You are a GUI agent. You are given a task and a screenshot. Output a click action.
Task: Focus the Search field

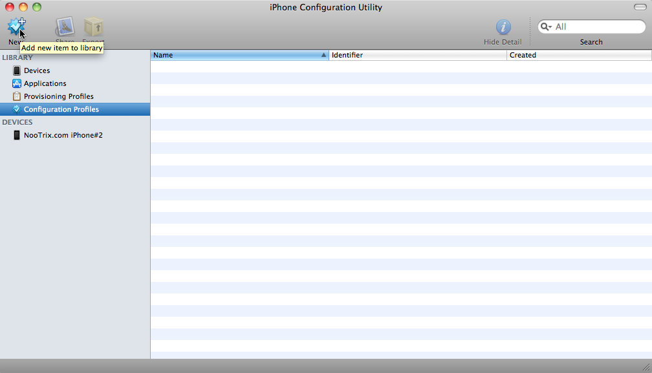[x=591, y=27]
